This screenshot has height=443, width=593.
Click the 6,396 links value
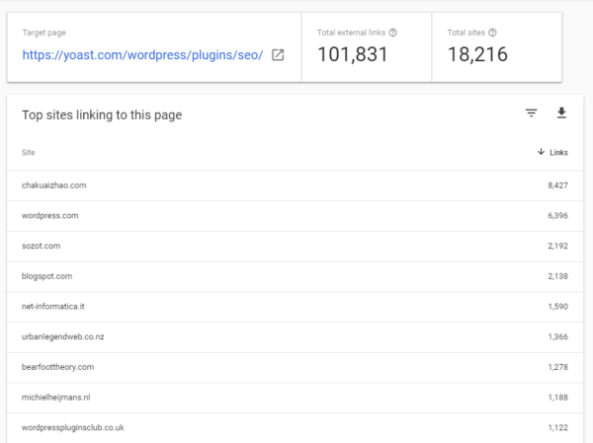[x=557, y=216]
